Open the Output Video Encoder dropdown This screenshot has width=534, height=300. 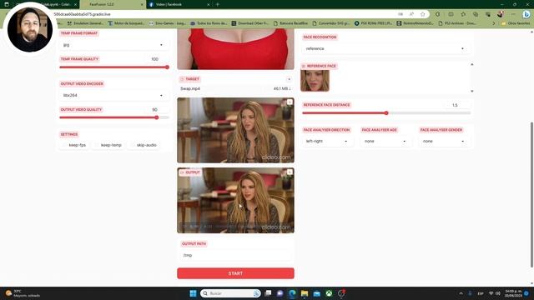113,95
